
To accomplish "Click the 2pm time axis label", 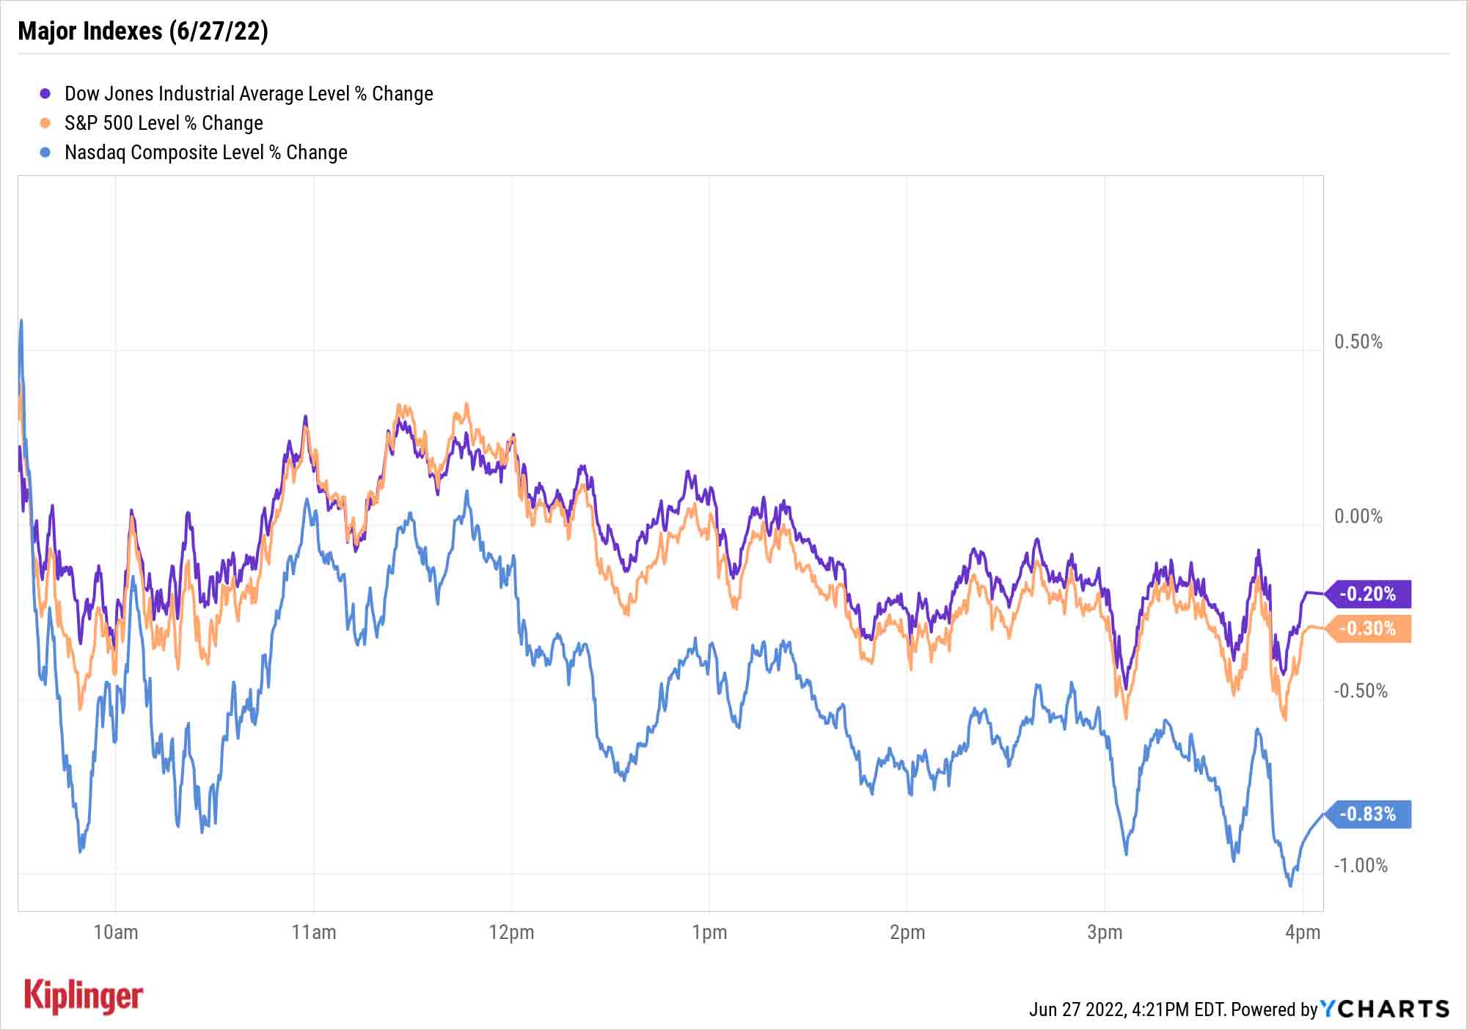I will click(907, 932).
